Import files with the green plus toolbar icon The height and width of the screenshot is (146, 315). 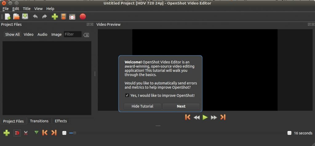click(55, 17)
